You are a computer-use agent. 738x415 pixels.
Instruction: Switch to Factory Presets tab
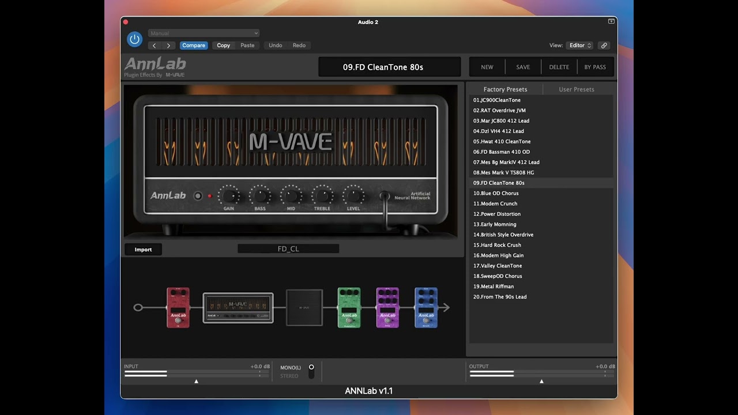pyautogui.click(x=505, y=89)
